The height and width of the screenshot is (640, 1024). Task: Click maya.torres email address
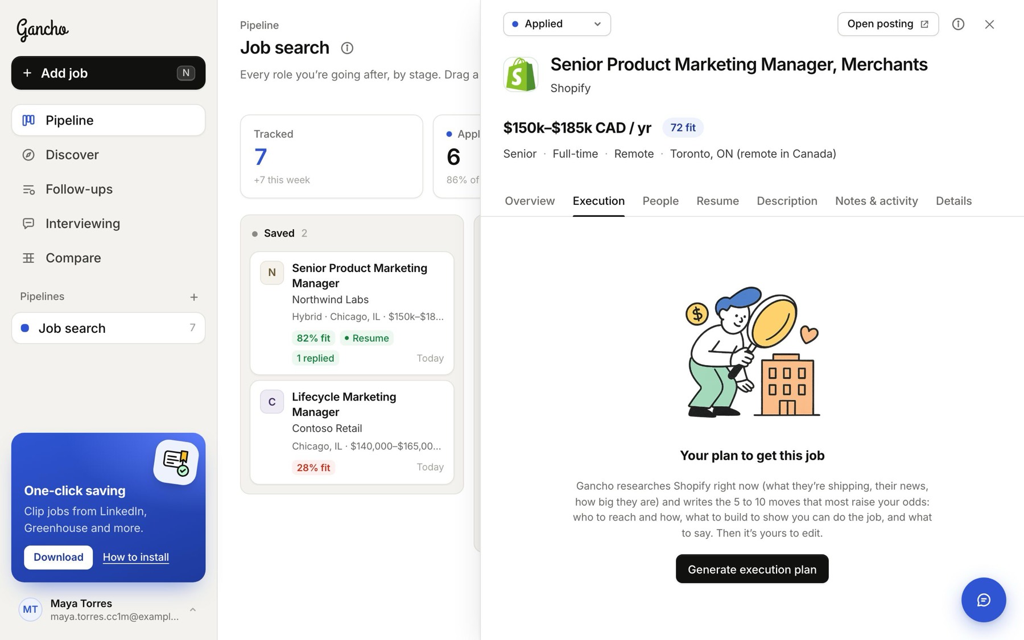[114, 617]
